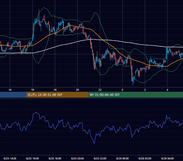Screen dimensions: 183x161
Task: Click the 16 hour axis label
Action: (33, 90)
